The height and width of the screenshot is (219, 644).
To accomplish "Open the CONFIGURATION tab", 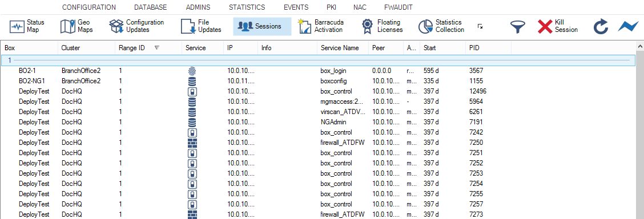I will (88, 7).
